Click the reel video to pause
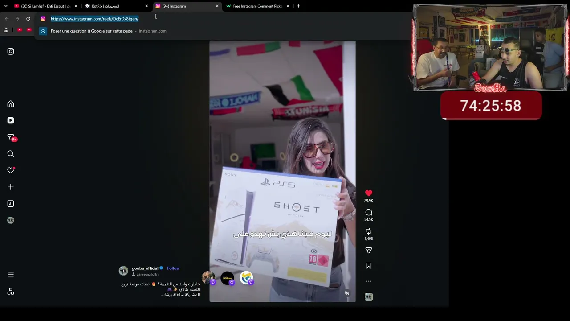This screenshot has height=321, width=570. point(282,171)
